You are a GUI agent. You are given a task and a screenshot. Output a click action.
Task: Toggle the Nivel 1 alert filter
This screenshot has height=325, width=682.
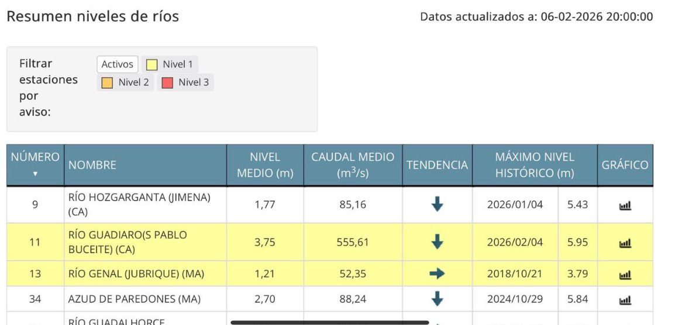(x=171, y=64)
